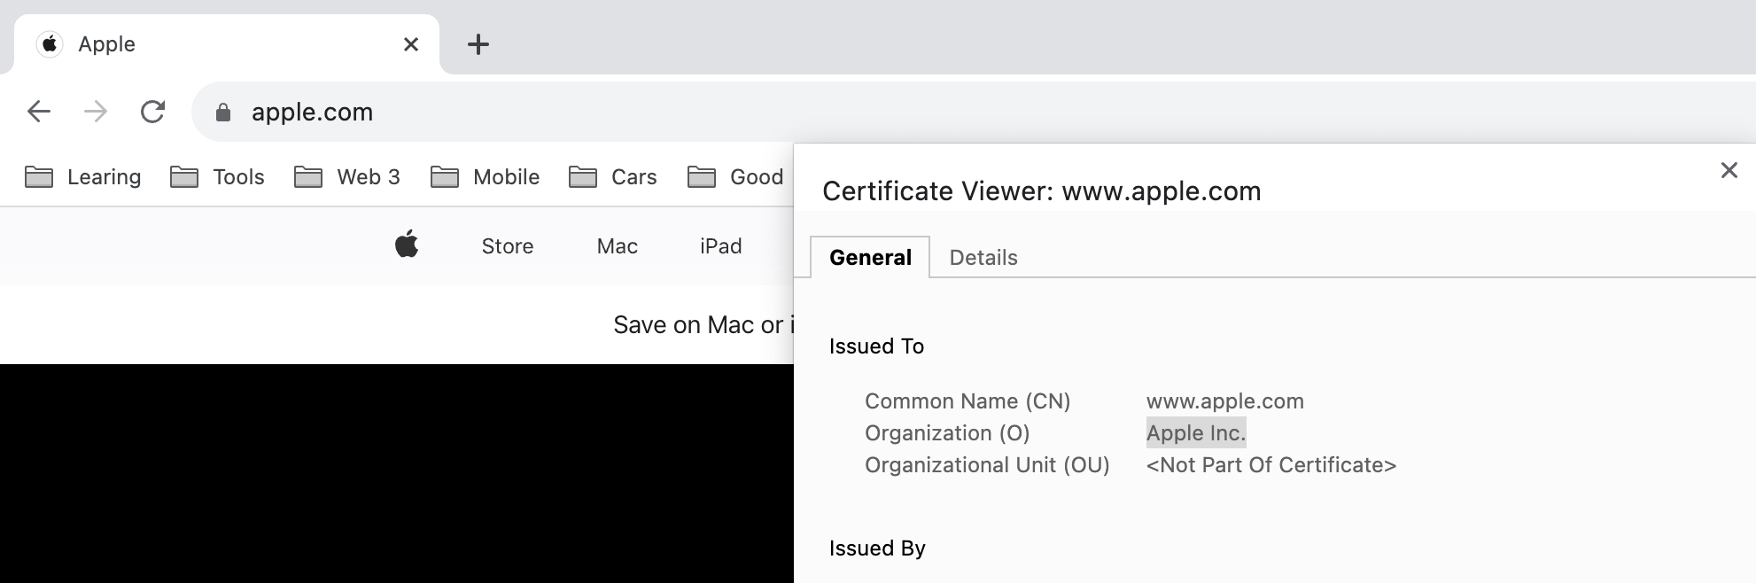Click the apple.com address bar
Image resolution: width=1756 pixels, height=583 pixels.
973,112
